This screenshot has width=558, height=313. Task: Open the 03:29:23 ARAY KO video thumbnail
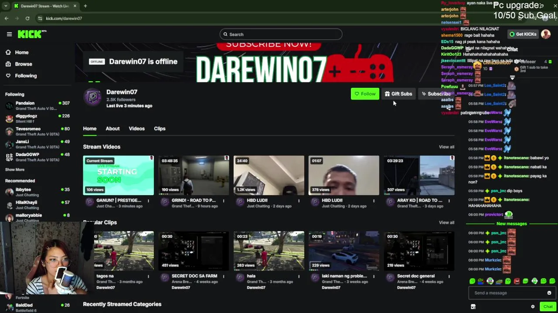point(419,175)
